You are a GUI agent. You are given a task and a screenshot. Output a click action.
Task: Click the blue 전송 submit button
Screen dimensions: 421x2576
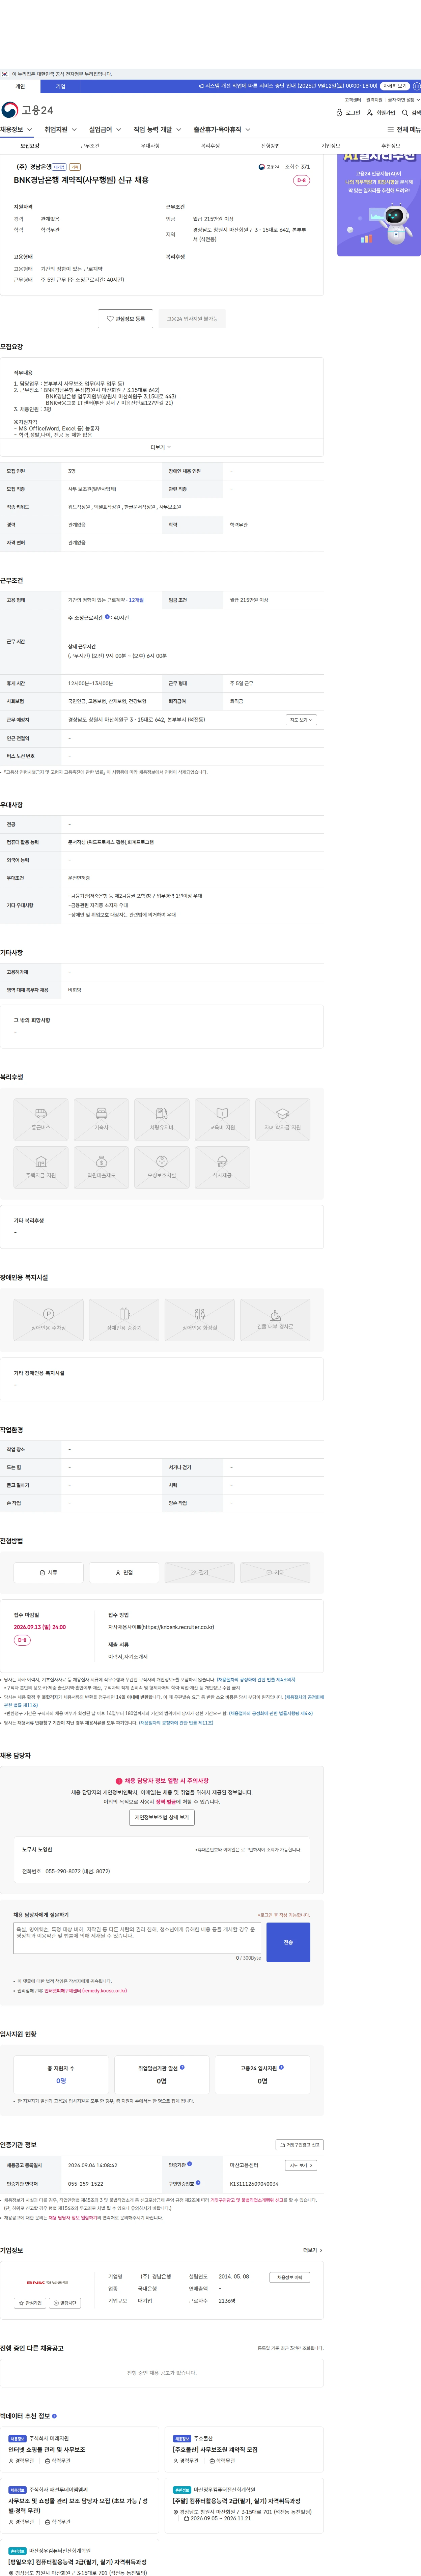[x=288, y=1942]
